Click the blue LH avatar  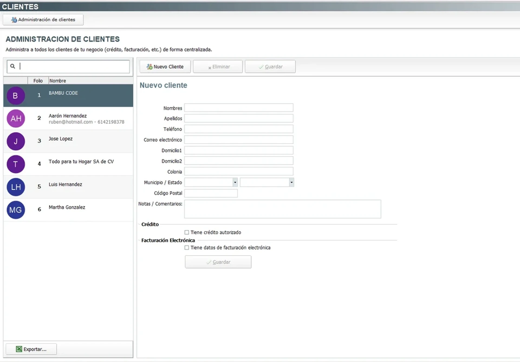[x=16, y=187]
